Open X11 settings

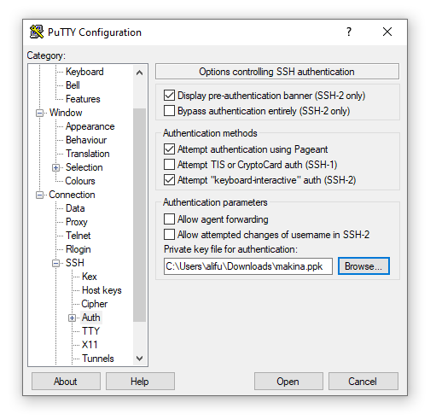(90, 345)
